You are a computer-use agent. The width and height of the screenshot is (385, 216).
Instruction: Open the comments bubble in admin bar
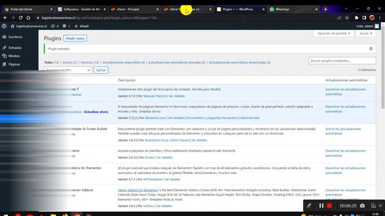66,26
